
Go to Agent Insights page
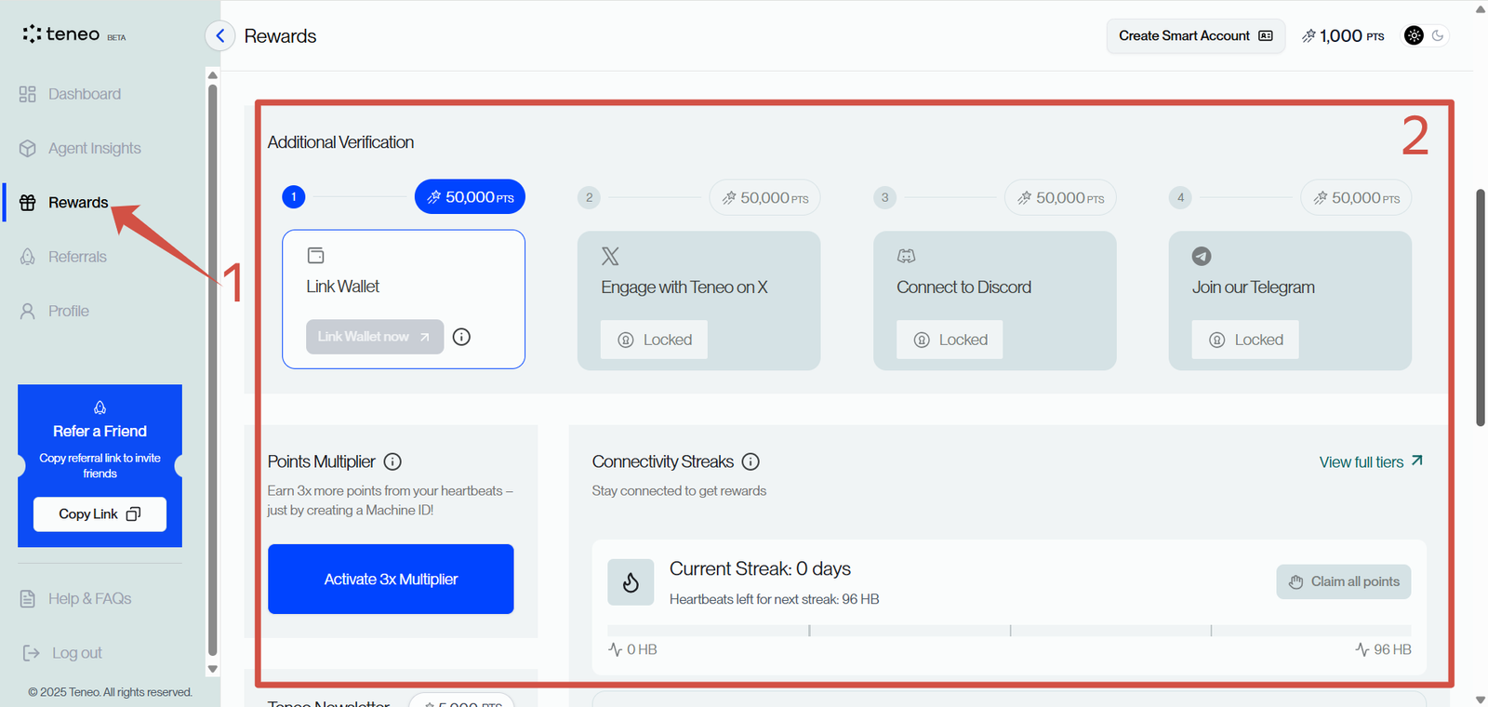coord(94,149)
